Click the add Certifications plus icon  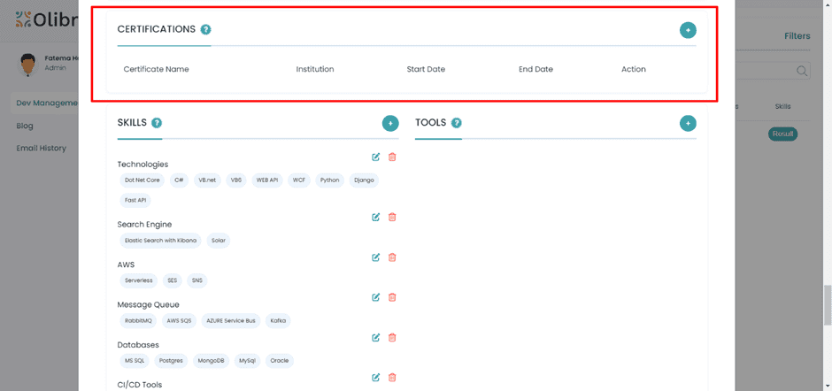coord(688,30)
